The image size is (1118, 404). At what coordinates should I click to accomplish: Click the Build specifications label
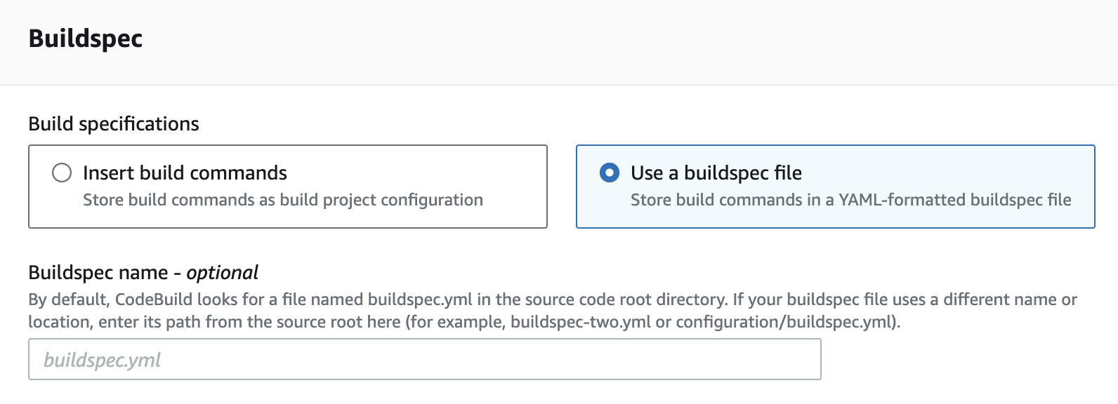[x=114, y=124]
